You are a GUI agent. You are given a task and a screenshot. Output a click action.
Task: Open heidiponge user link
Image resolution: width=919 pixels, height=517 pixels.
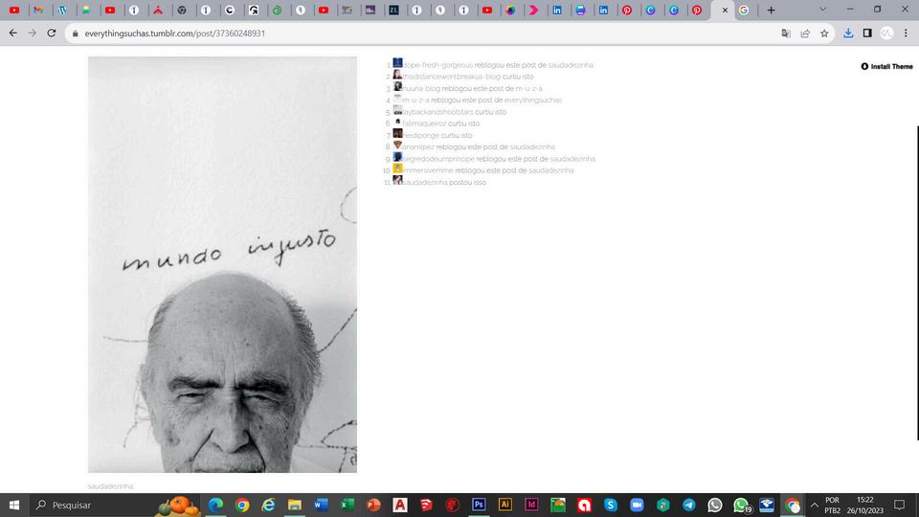tap(421, 135)
